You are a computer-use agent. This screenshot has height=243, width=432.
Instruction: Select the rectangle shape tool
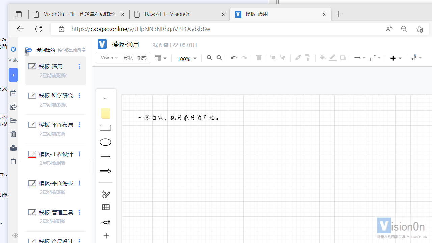[x=105, y=127]
